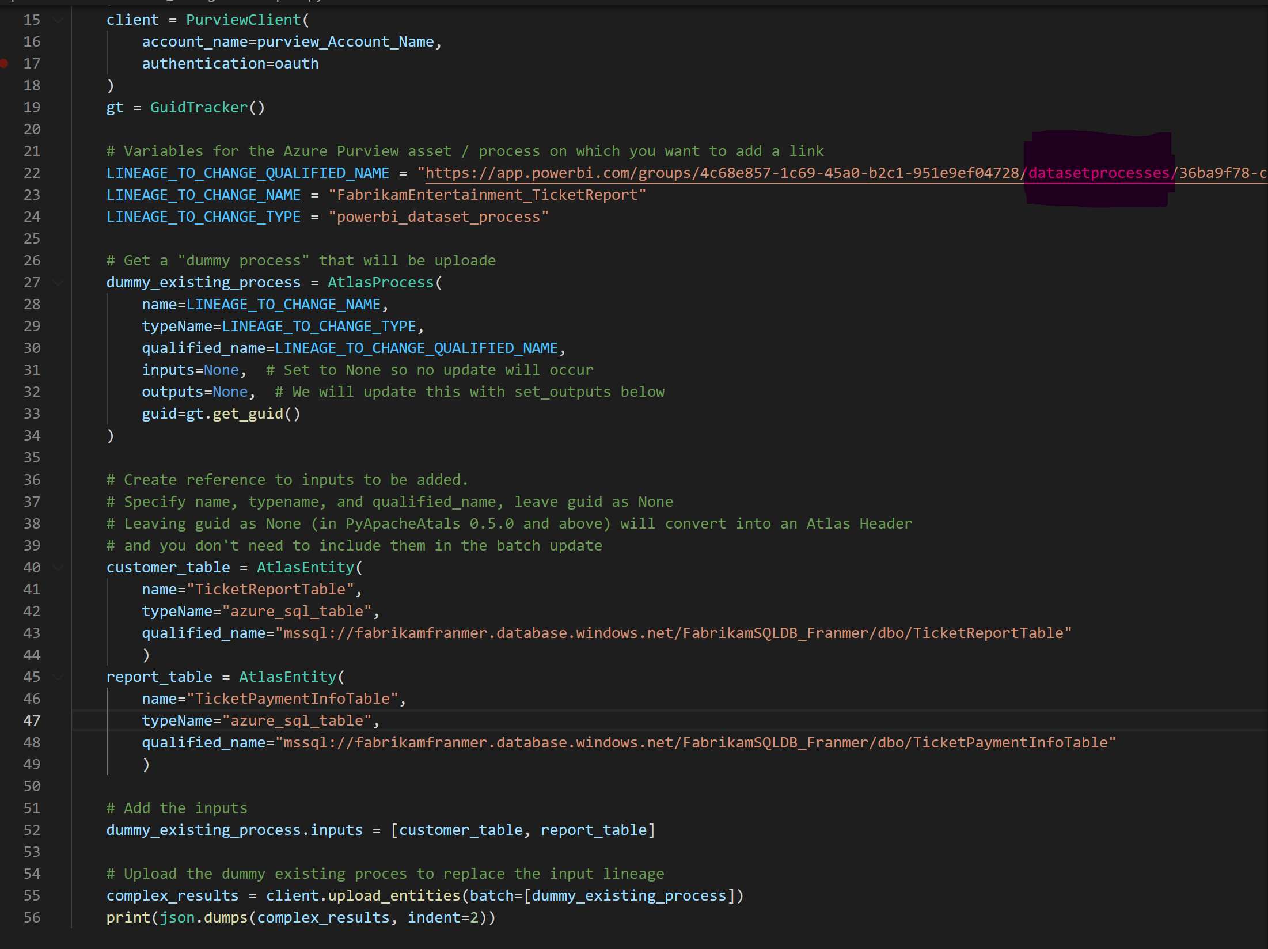Click the upload_entities method call on line 55

tap(394, 896)
